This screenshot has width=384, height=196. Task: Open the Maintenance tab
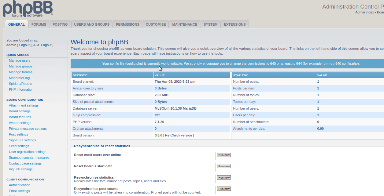click(185, 24)
